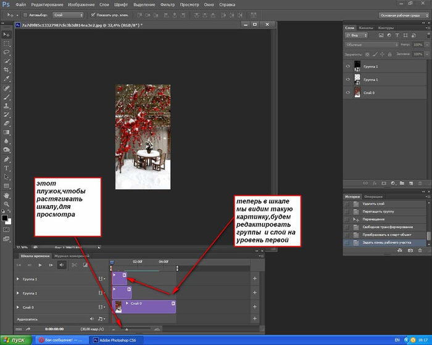Image resolution: width=432 pixels, height=345 pixels.
Task: Switch to the Каналы tab
Action: click(x=365, y=28)
